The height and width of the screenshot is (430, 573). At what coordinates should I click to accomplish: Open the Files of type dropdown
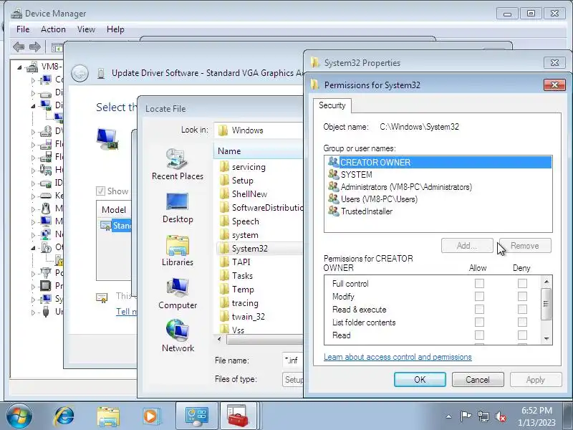293,380
